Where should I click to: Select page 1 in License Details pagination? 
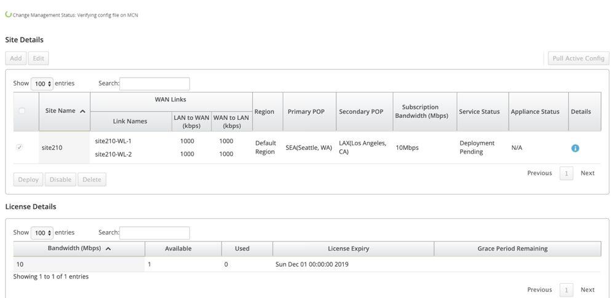(x=566, y=290)
